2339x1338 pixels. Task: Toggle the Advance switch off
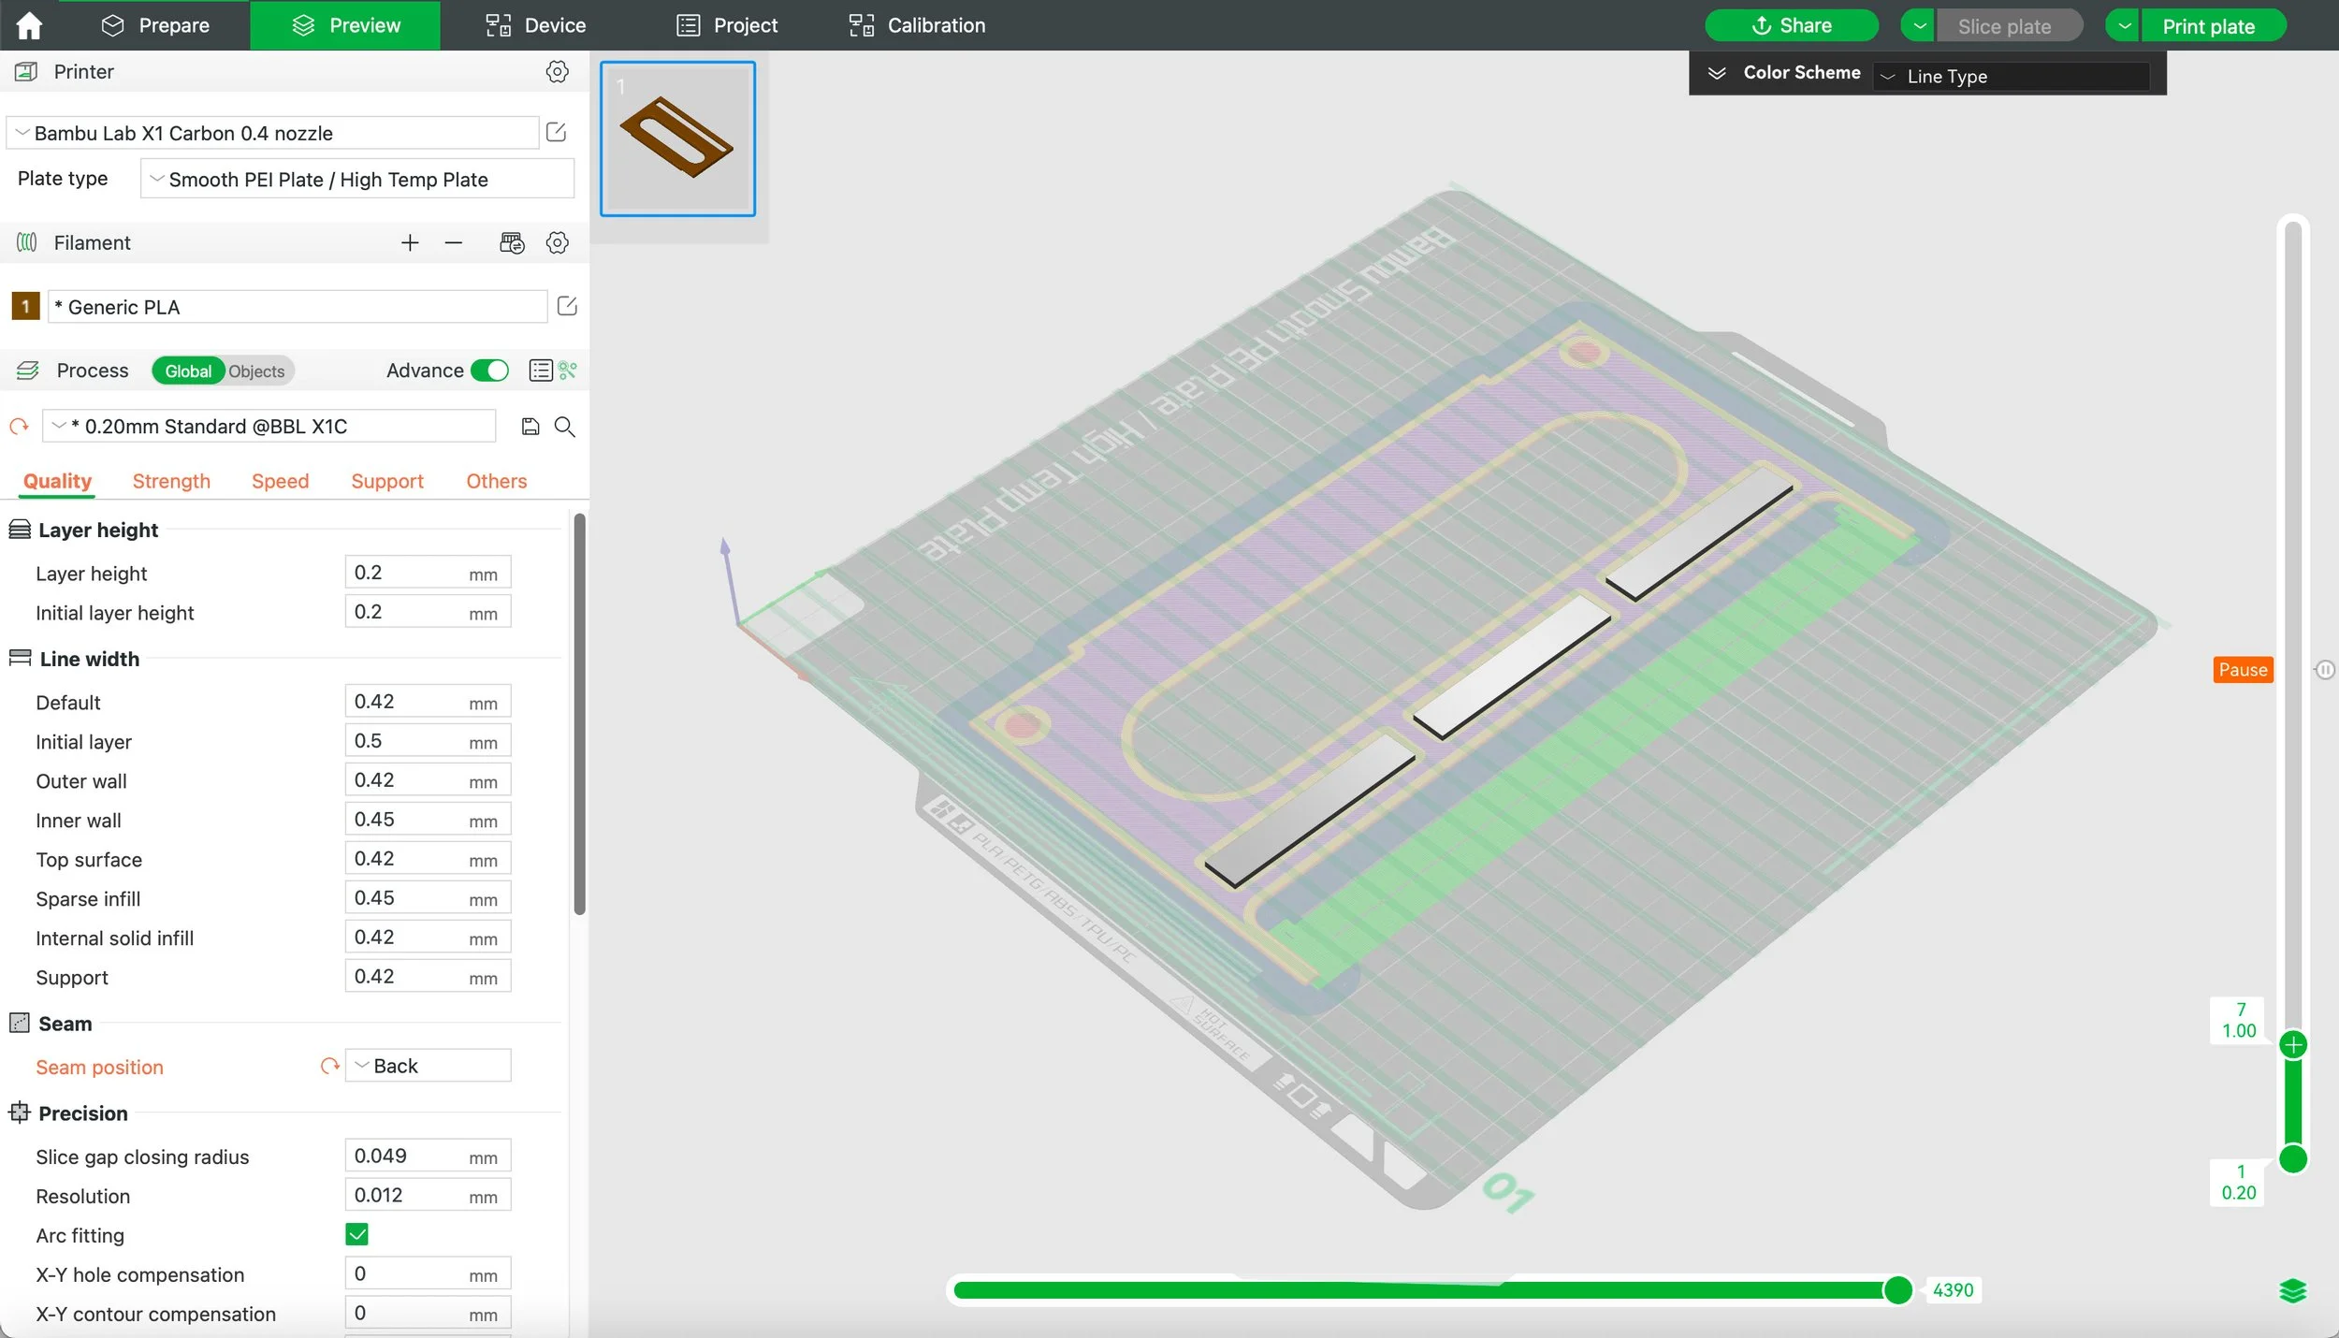[x=489, y=371]
